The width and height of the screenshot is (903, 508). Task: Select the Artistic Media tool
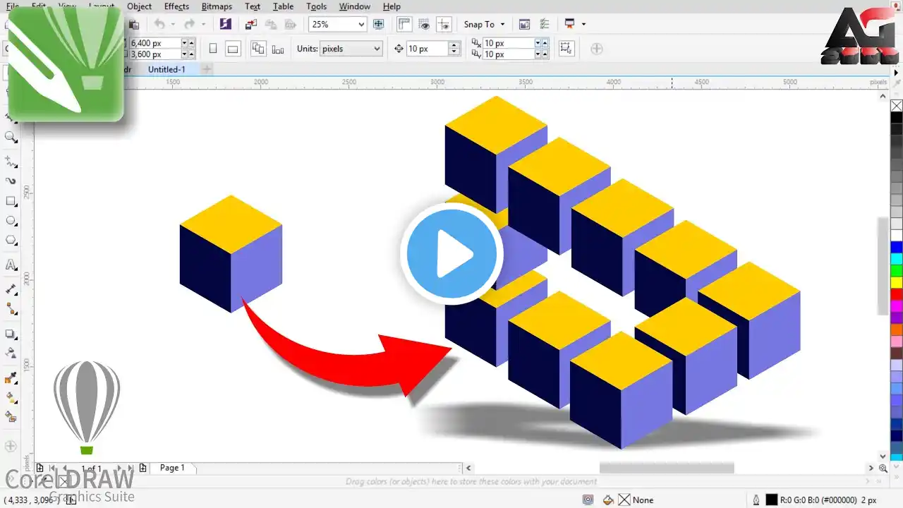pyautogui.click(x=11, y=181)
